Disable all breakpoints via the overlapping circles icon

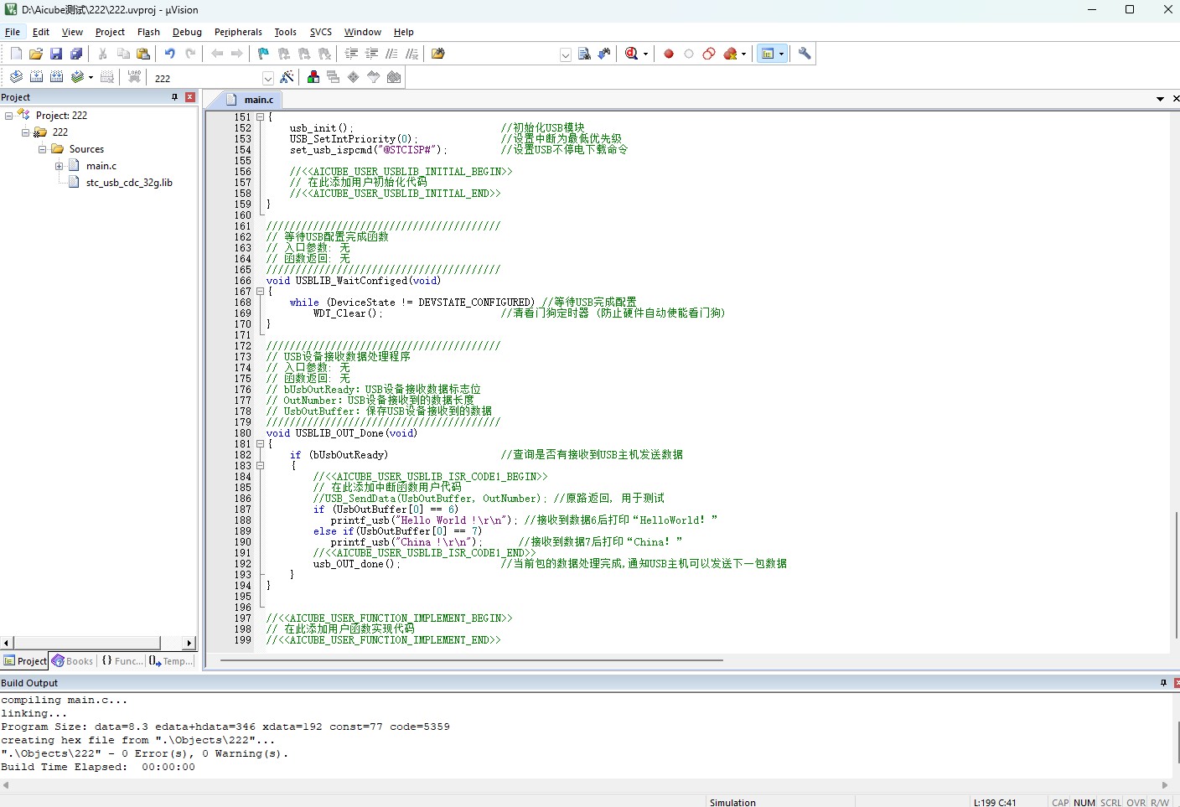tap(709, 54)
